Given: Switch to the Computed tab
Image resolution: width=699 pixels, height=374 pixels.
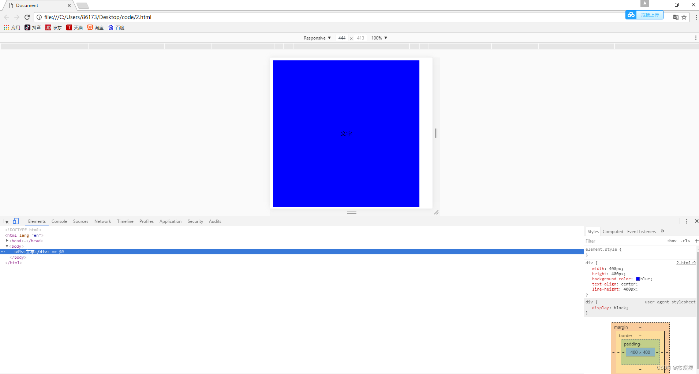Looking at the screenshot, I should tap(613, 231).
